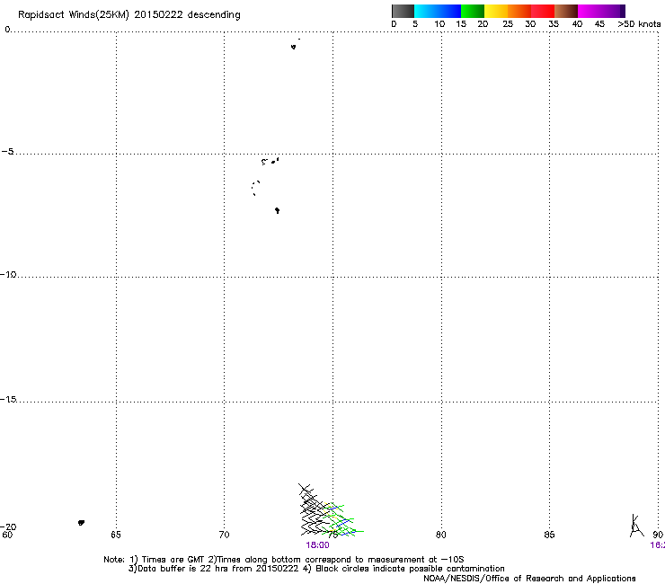The image size is (665, 584).
Task: Click the orange 25-30 knots color band
Action: (x=519, y=11)
